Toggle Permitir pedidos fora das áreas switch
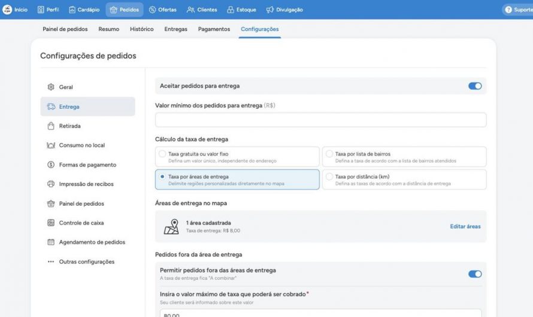 coord(475,274)
